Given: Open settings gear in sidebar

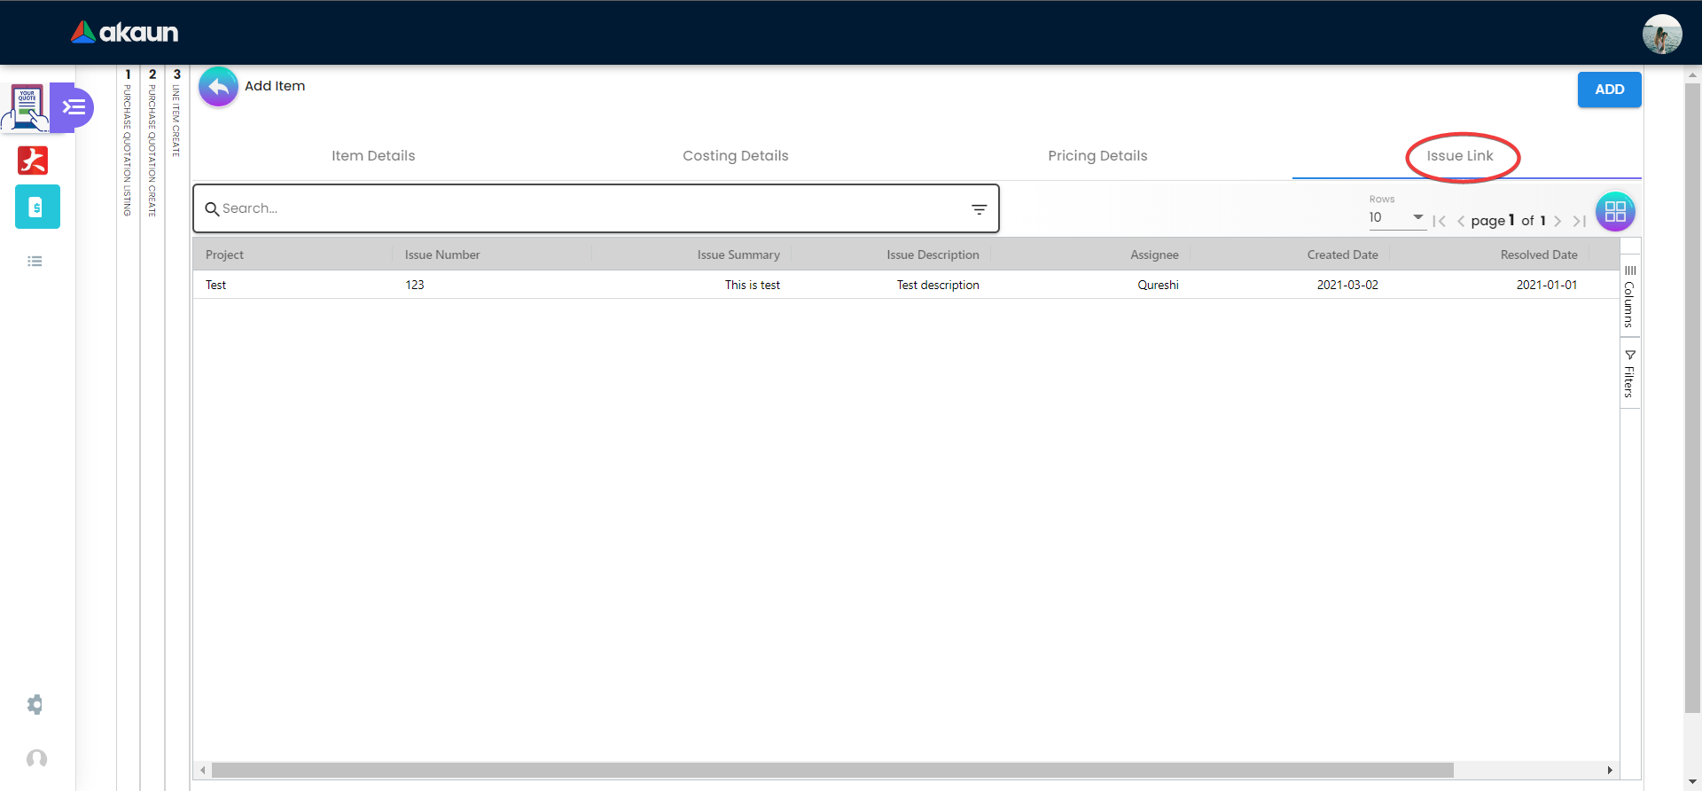Looking at the screenshot, I should [x=35, y=705].
